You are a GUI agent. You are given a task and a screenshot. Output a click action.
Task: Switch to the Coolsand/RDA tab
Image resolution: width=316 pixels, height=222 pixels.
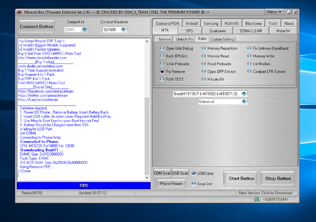pyautogui.click(x=167, y=24)
